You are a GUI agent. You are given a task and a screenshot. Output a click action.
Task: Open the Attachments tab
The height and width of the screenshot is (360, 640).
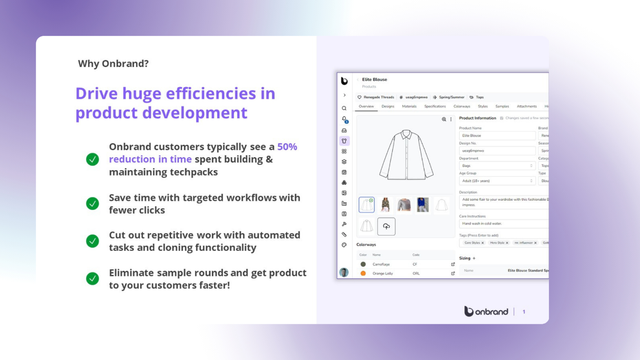pyautogui.click(x=527, y=107)
